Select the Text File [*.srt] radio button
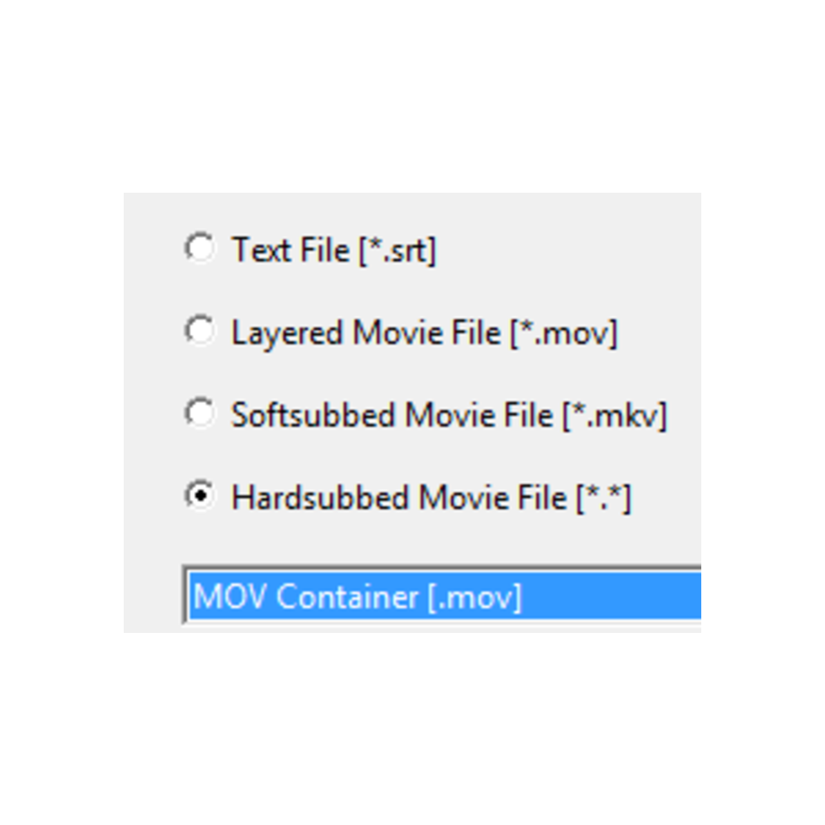825x825 pixels. coord(200,248)
